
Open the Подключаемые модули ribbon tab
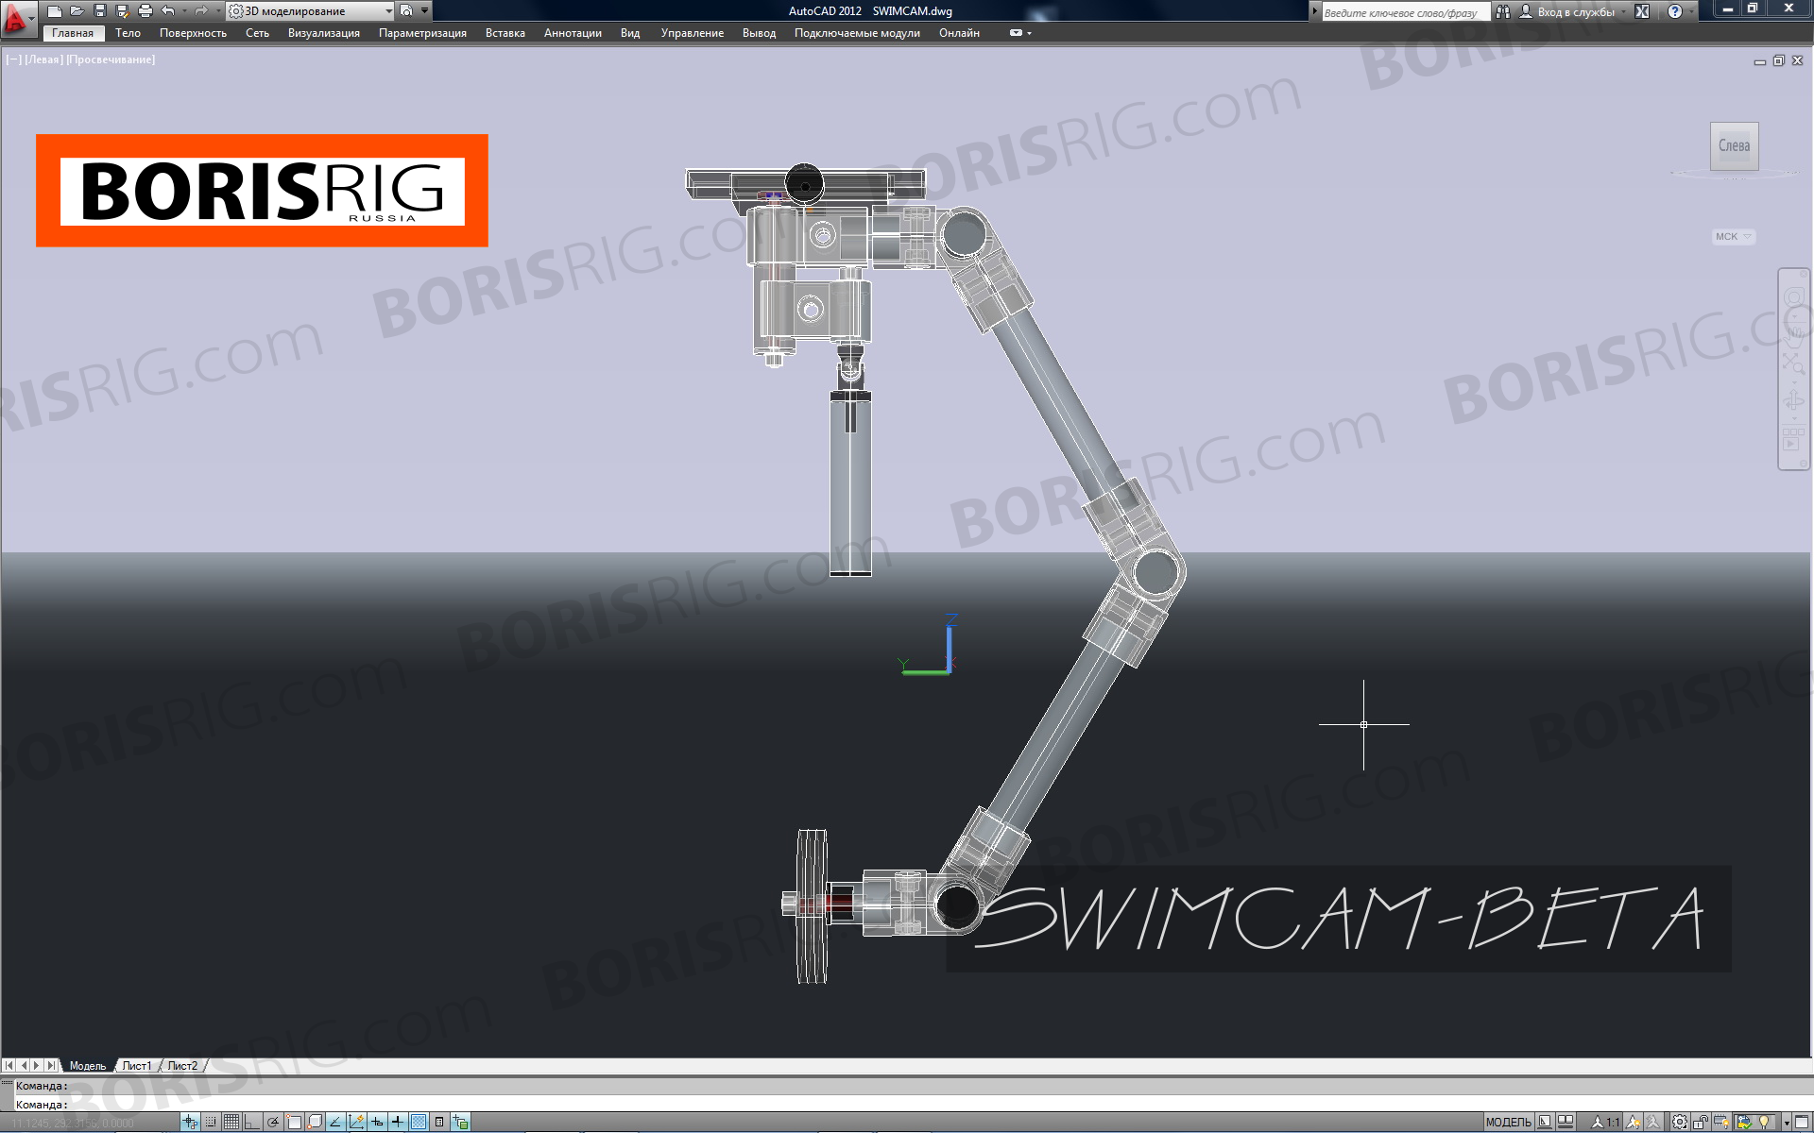pyautogui.click(x=857, y=33)
